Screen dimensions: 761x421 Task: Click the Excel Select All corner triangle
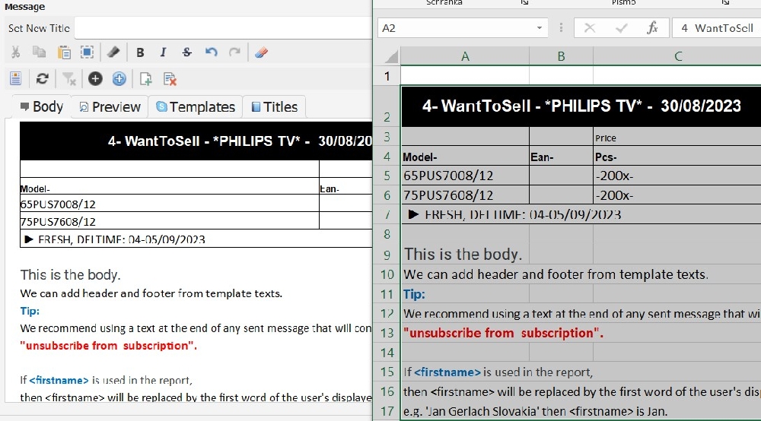391,57
